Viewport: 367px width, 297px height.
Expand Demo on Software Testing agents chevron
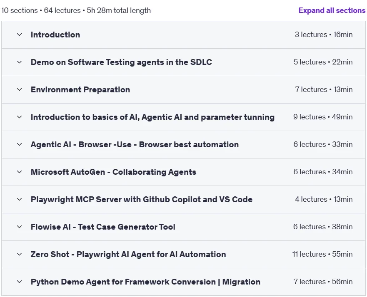20,62
